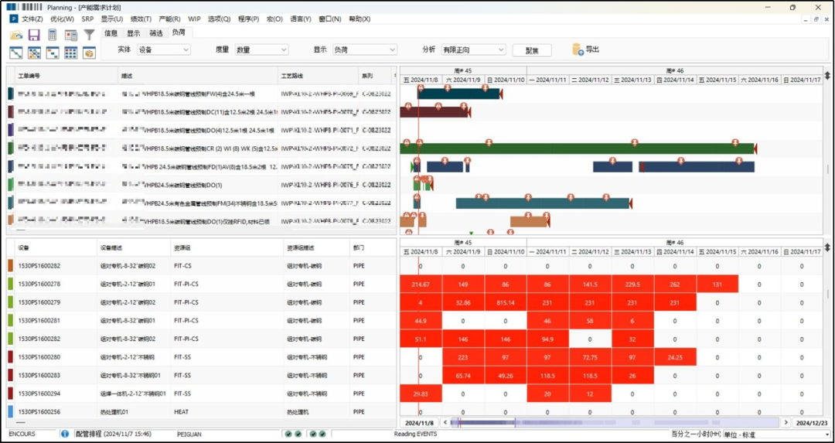Screen dimensions: 835x443
Task: Open the multi-colored network chart view icon
Action: 35,53
